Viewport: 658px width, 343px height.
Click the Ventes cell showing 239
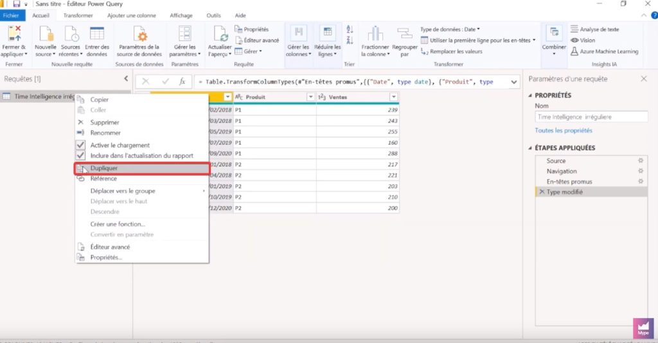tap(357, 110)
